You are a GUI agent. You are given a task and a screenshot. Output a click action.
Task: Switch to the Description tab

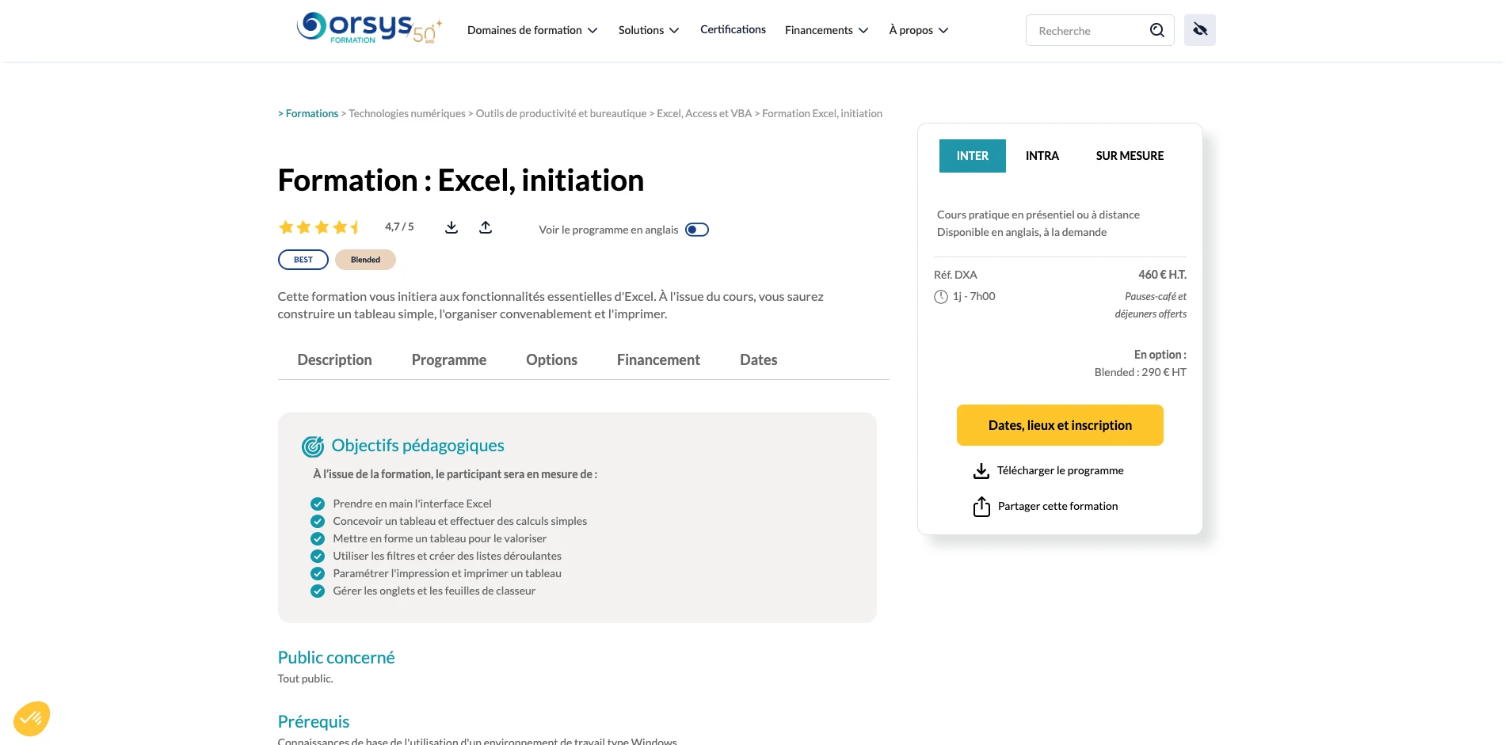pyautogui.click(x=334, y=360)
